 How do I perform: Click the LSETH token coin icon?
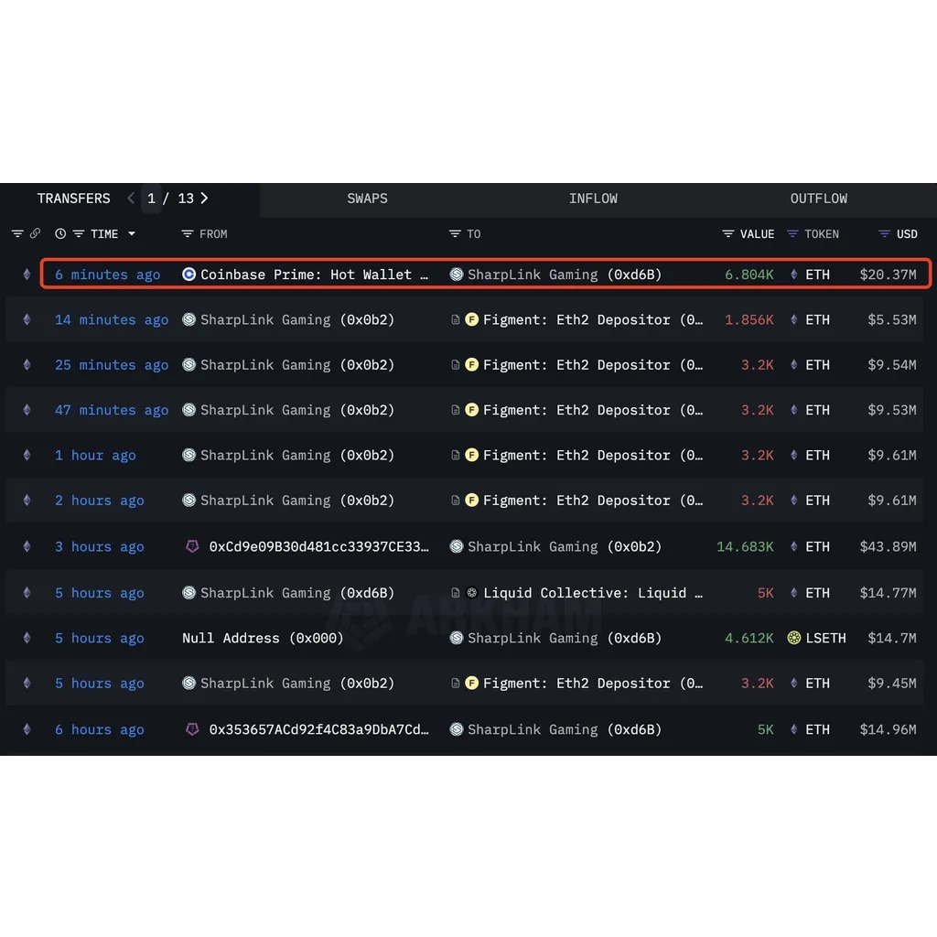[793, 638]
